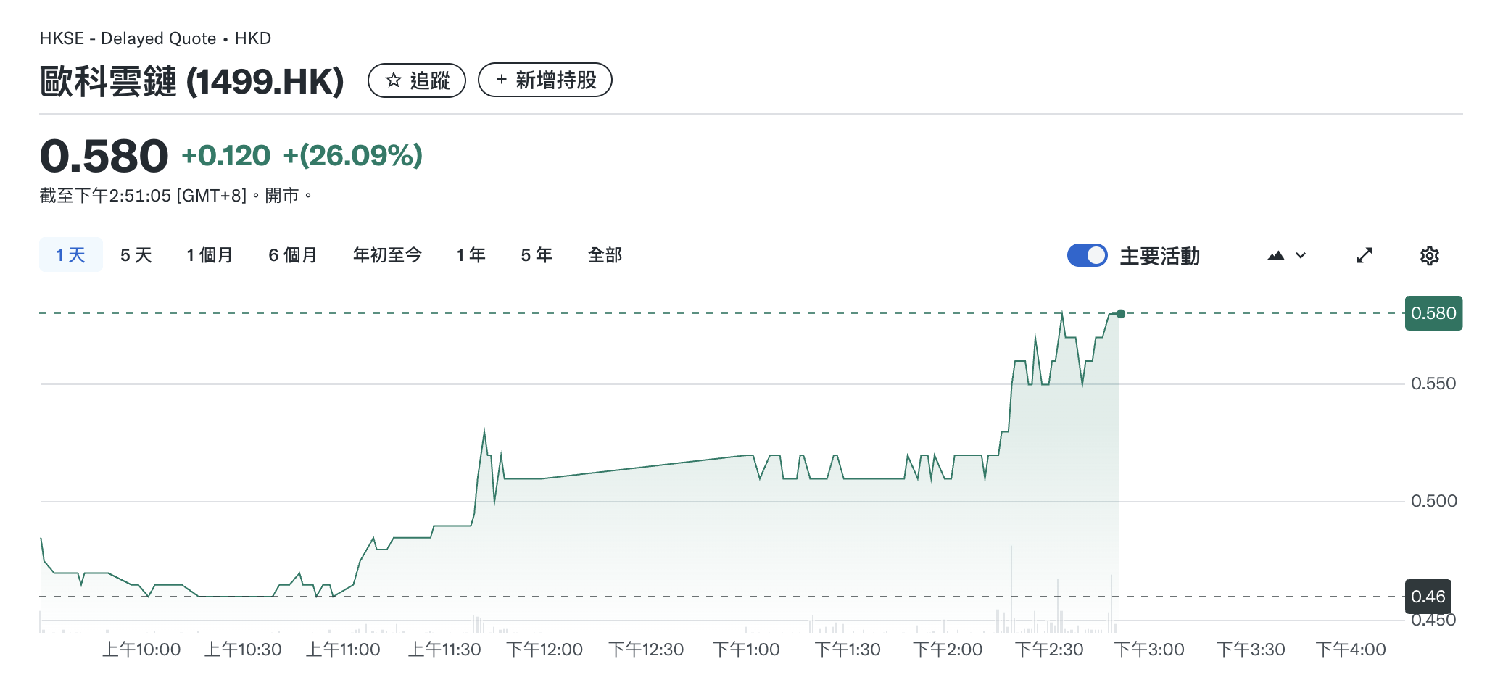Click the 新增持股 add holding button
Image resolution: width=1495 pixels, height=680 pixels.
click(545, 80)
